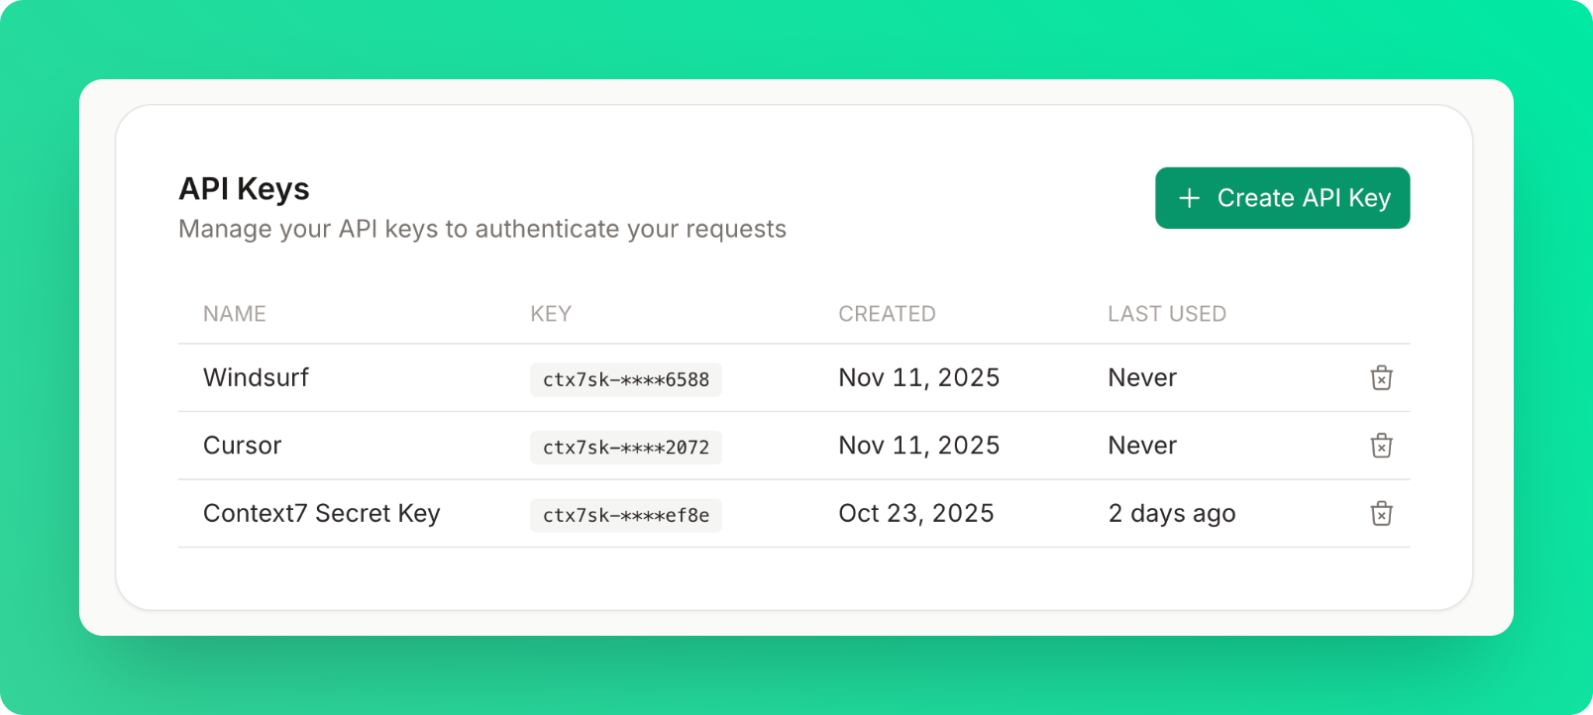Click the NAME column header
Screen dimensions: 1593x715
coord(234,313)
